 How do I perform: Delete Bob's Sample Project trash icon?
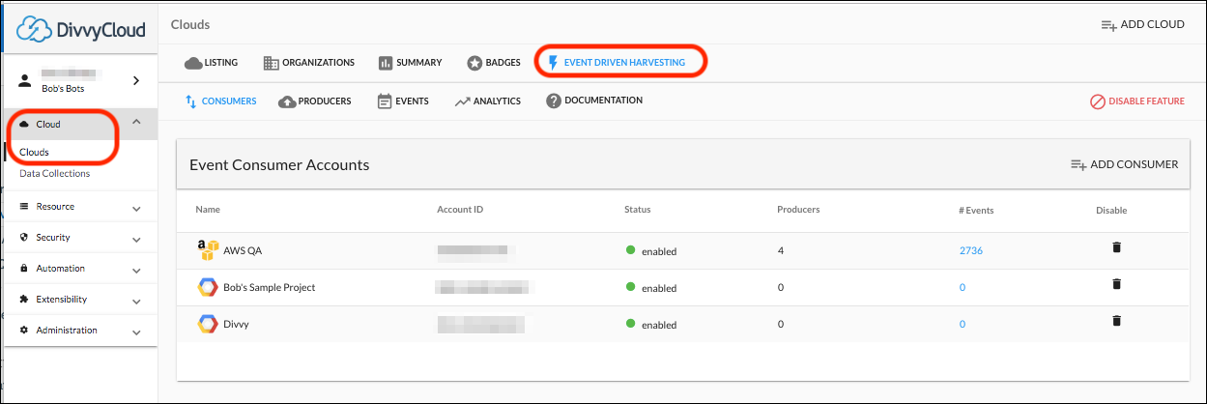pyautogui.click(x=1116, y=284)
